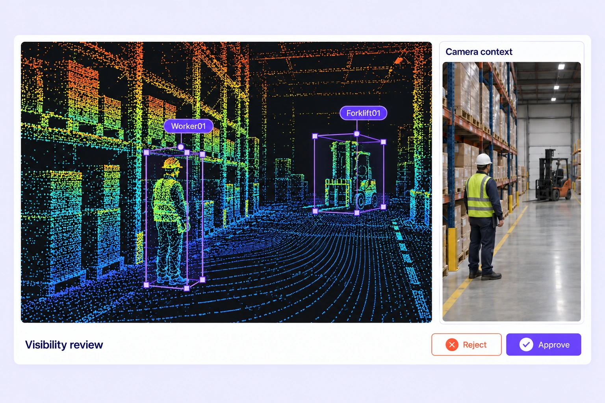
Task: Select the Worker01 label tag
Action: coord(188,126)
